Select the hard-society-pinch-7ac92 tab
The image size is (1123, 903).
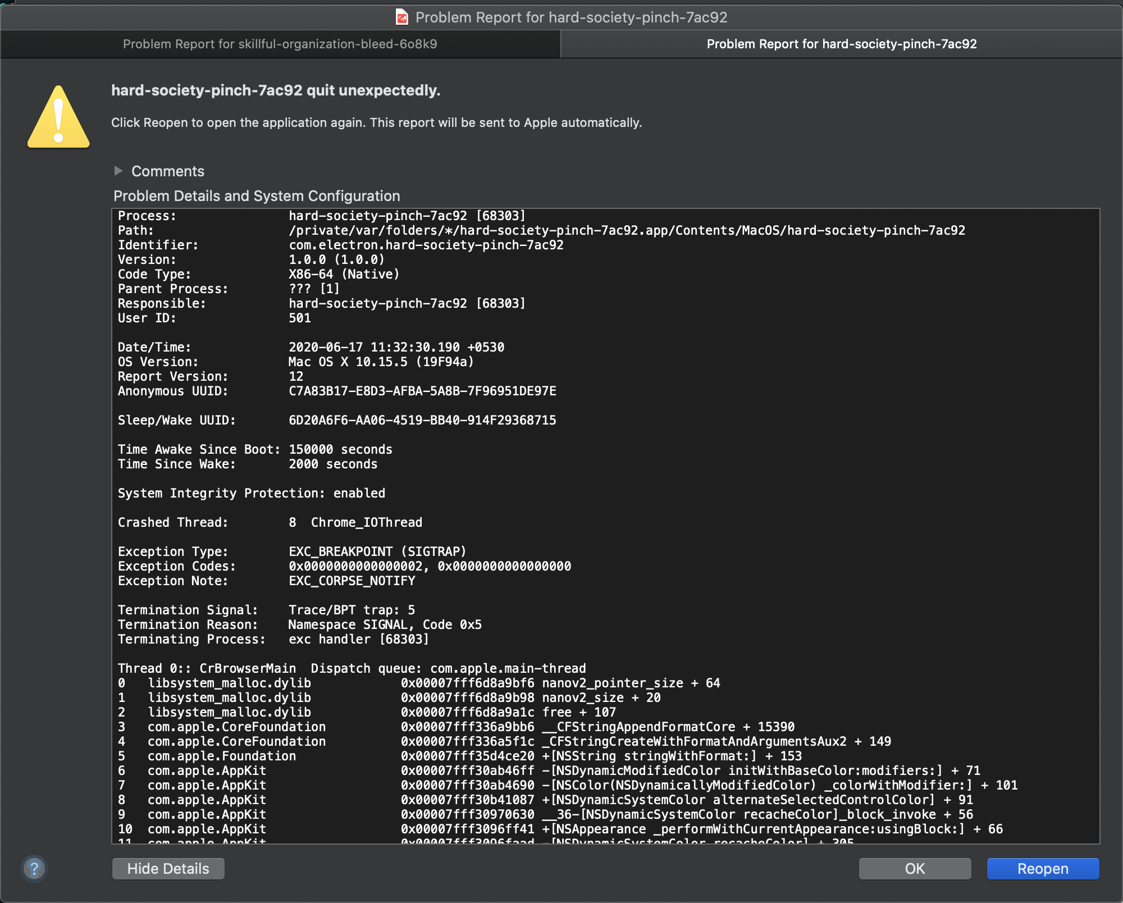841,44
